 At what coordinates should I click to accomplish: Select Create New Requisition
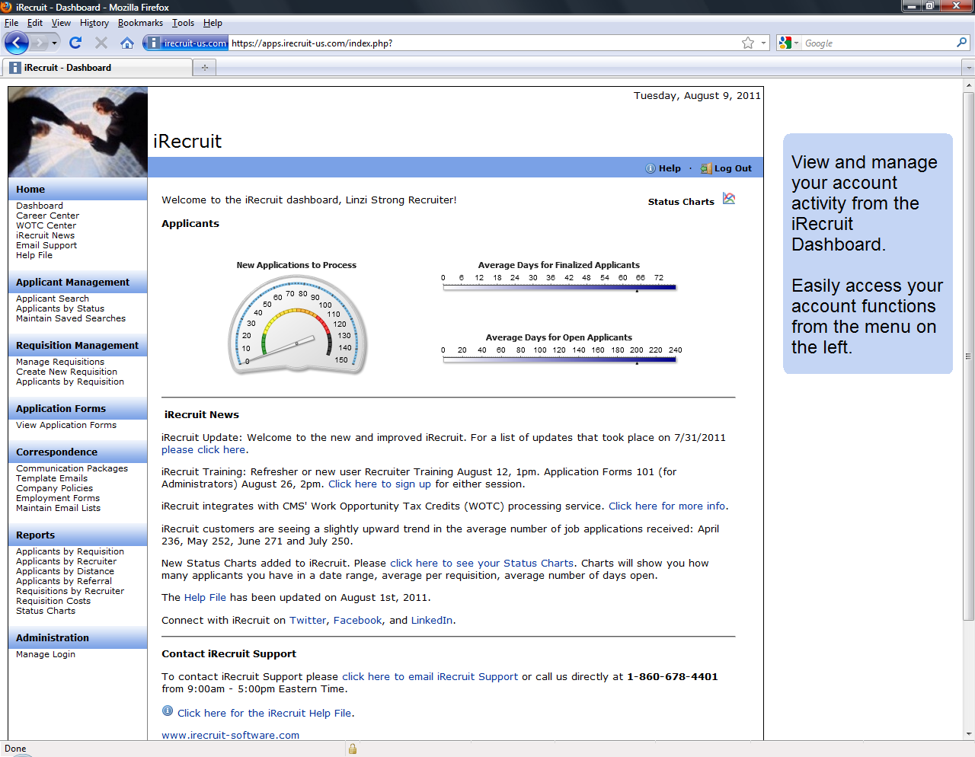pyautogui.click(x=67, y=372)
